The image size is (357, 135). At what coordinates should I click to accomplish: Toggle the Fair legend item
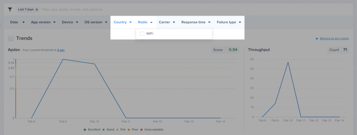121,129
